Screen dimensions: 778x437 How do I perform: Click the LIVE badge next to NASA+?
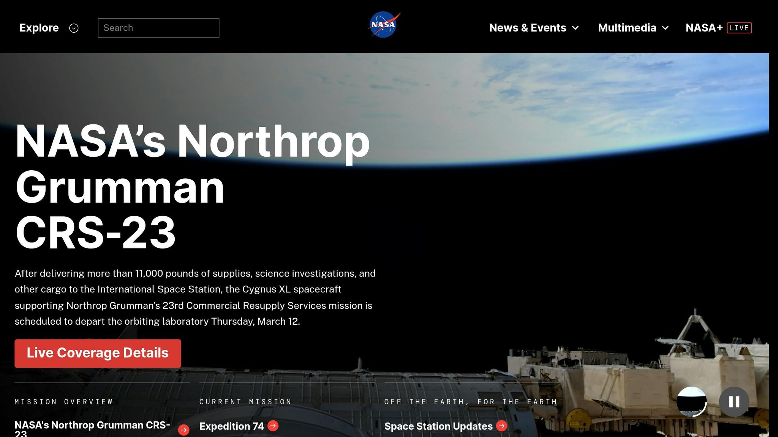coord(738,28)
